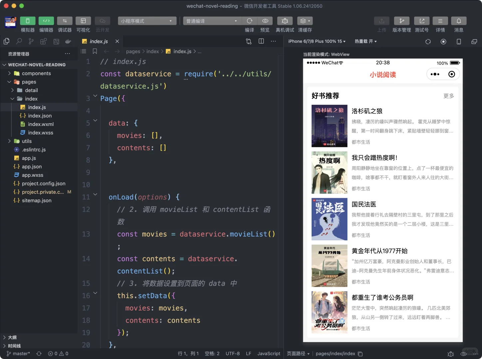Open the editor more actions (...) menu
Screen dimensions: 482x359
point(273,41)
